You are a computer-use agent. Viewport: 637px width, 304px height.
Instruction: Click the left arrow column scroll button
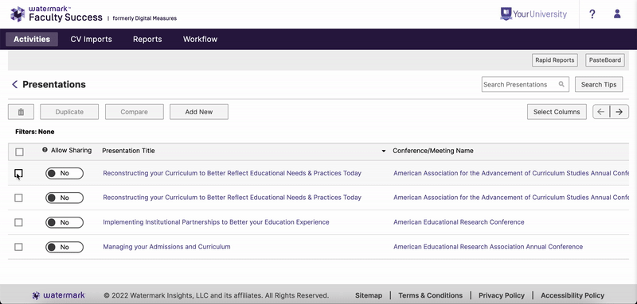point(601,112)
